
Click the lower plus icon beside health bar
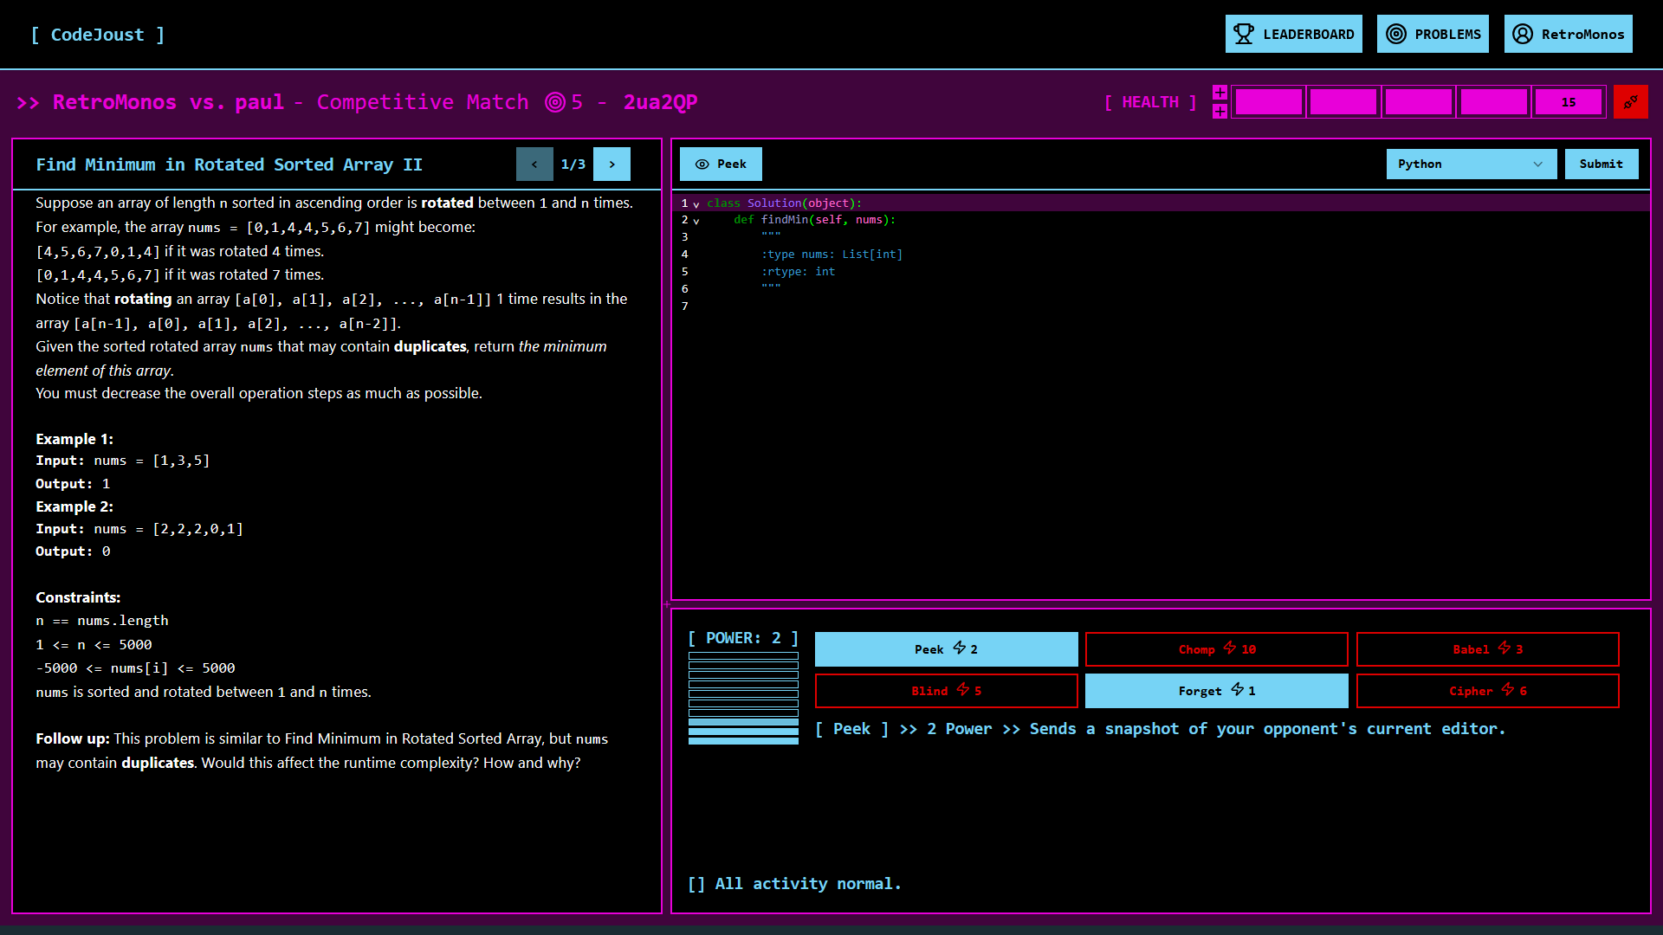1220,112
